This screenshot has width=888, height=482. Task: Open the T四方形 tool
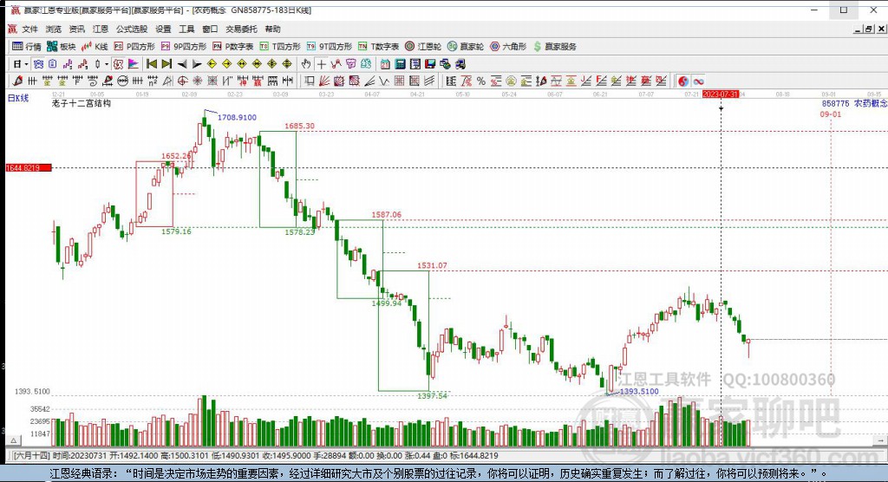[x=280, y=47]
